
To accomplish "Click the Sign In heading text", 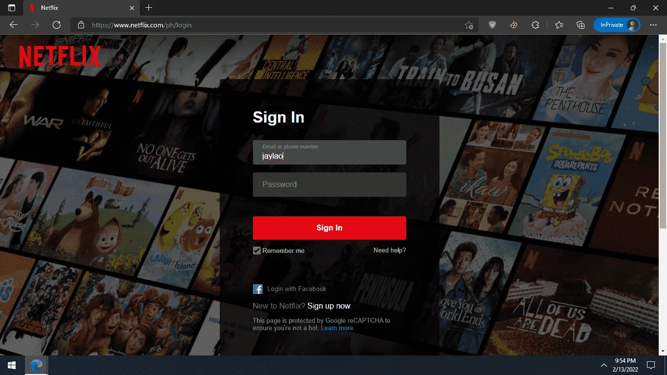I will (278, 117).
